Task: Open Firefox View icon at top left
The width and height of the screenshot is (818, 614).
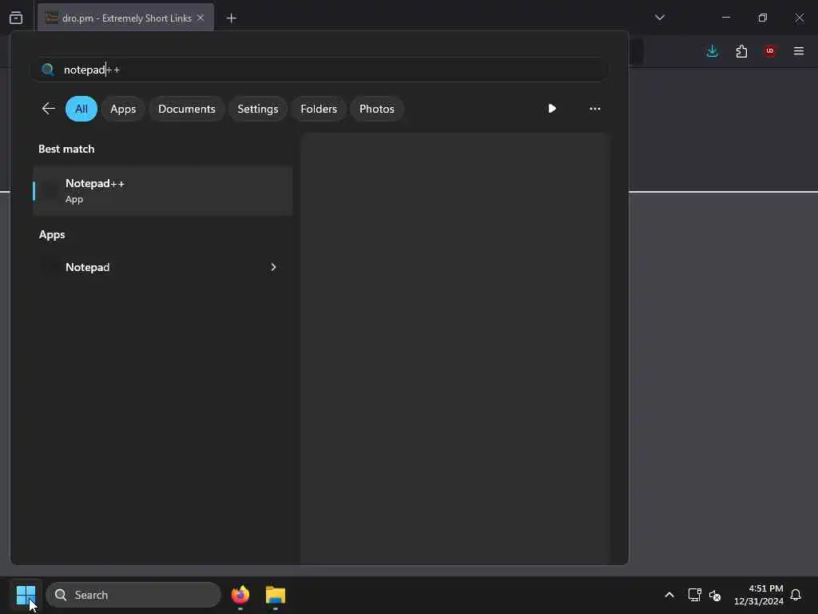Action: [x=16, y=18]
